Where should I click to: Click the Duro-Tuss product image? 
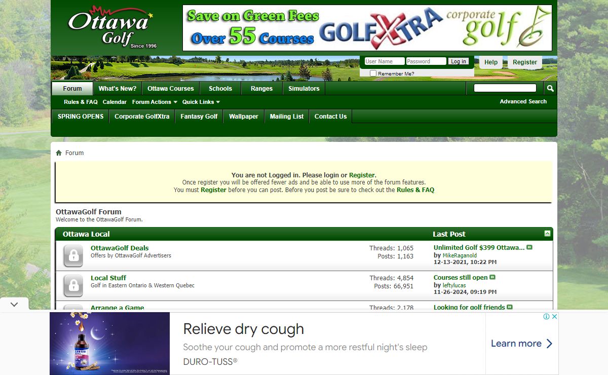click(x=110, y=344)
